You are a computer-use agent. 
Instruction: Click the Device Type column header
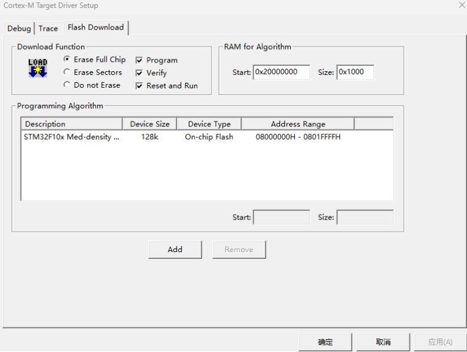point(209,124)
